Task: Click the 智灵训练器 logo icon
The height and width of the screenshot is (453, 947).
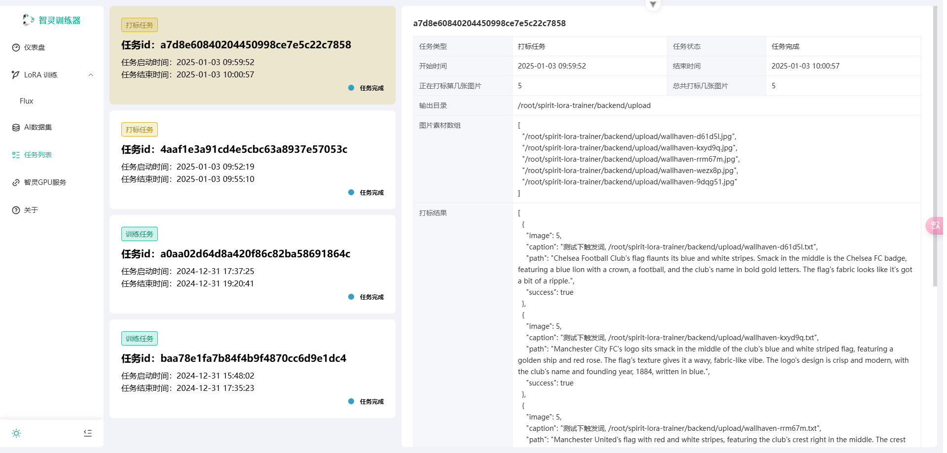Action: coord(29,20)
